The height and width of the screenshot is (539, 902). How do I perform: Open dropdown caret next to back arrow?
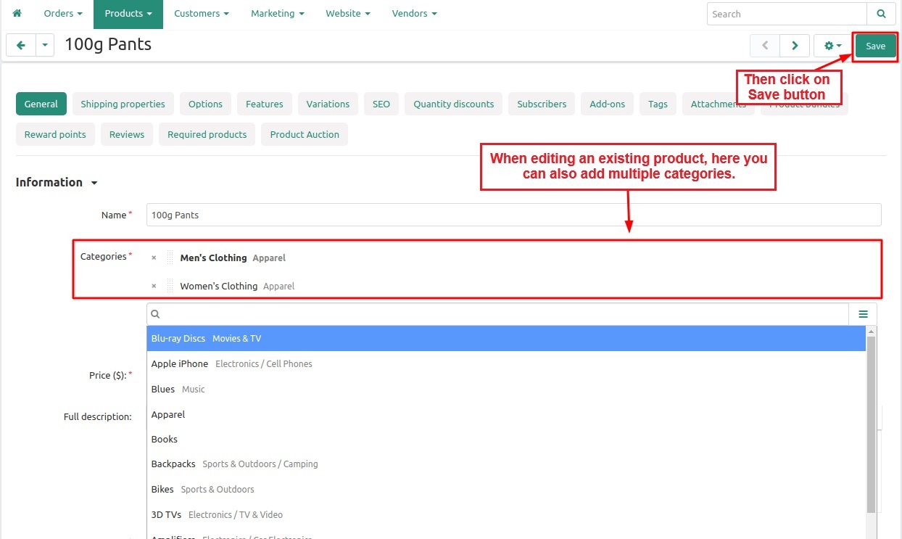(45, 45)
